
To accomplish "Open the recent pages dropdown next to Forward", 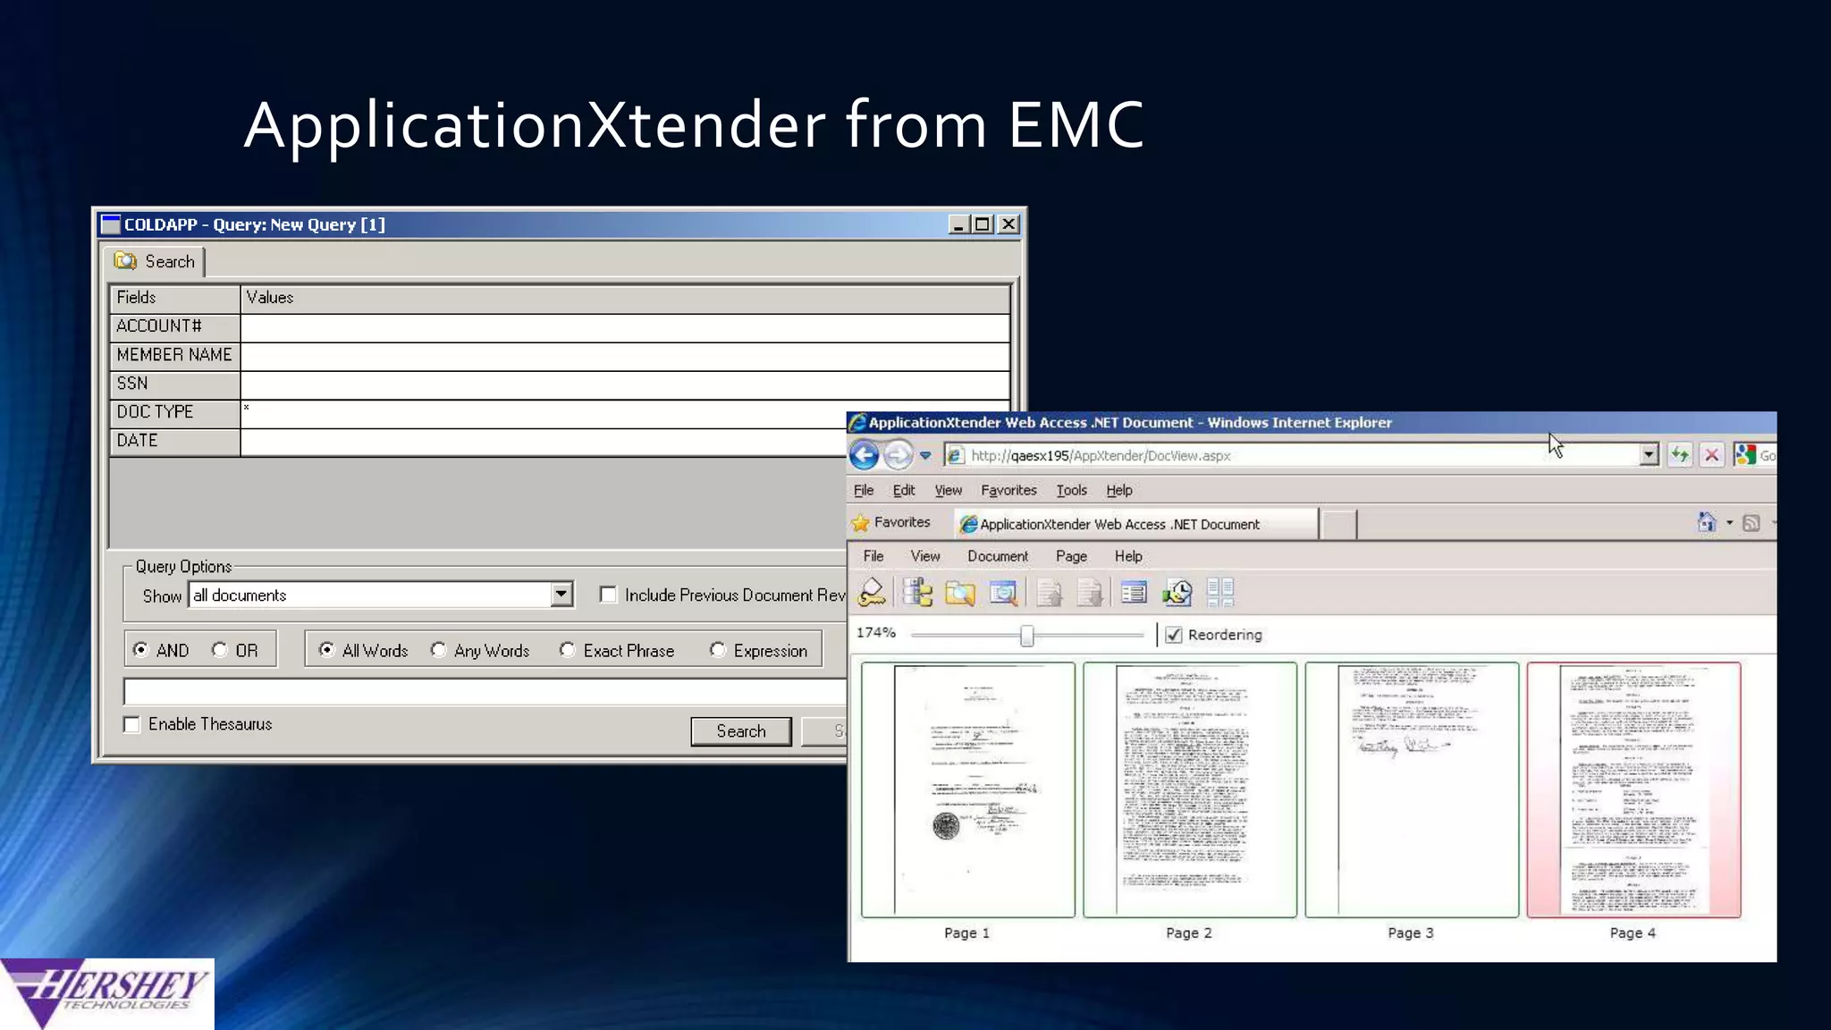I will click(x=925, y=456).
